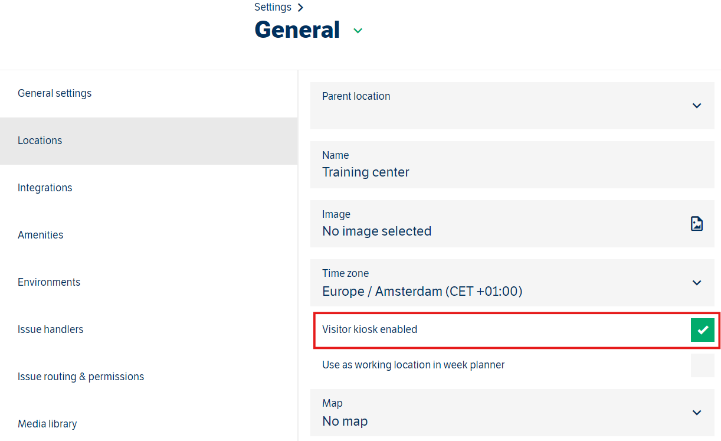Open the Time zone dropdown
Image resolution: width=721 pixels, height=441 pixels.
(x=696, y=283)
